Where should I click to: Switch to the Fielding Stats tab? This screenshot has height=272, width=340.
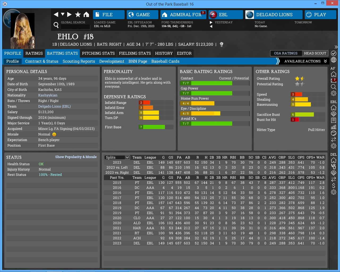tap(135, 53)
